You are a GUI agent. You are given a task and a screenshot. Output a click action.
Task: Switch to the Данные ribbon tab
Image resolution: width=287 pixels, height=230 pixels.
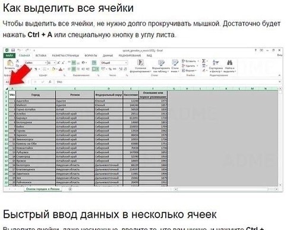click(x=108, y=55)
